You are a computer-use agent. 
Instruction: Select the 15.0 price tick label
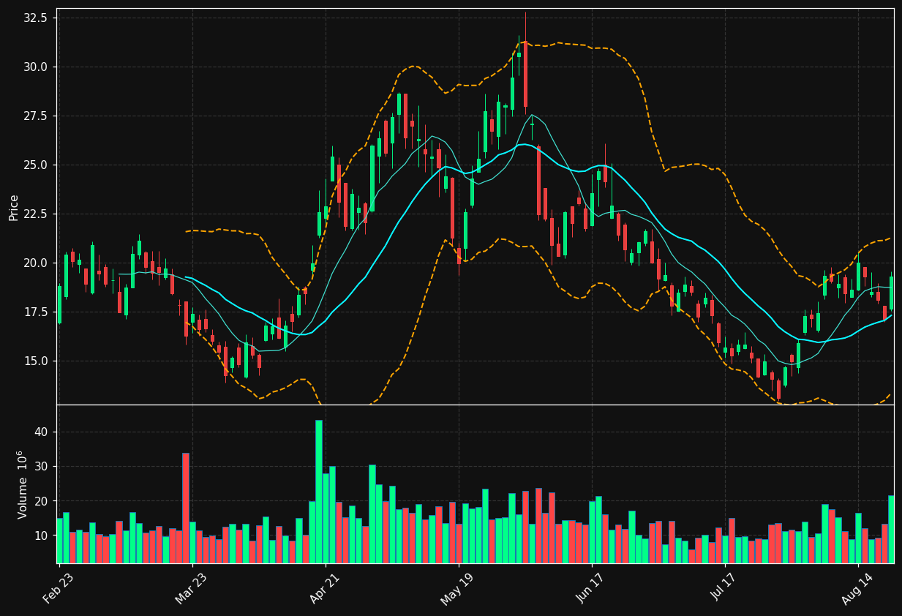(x=36, y=361)
